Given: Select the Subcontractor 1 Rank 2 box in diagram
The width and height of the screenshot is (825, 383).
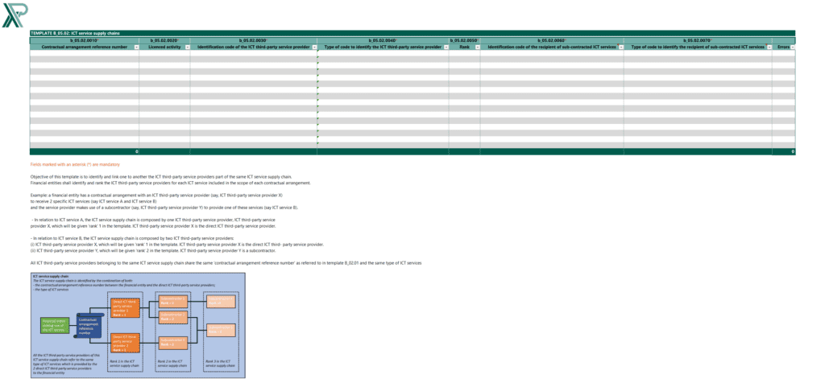Looking at the screenshot, I should tap(173, 302).
